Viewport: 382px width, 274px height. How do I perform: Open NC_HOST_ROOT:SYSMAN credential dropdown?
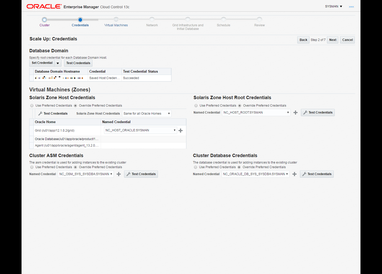pyautogui.click(x=256, y=113)
